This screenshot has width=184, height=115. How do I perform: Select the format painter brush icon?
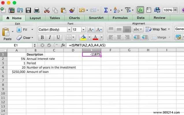[72, 10]
